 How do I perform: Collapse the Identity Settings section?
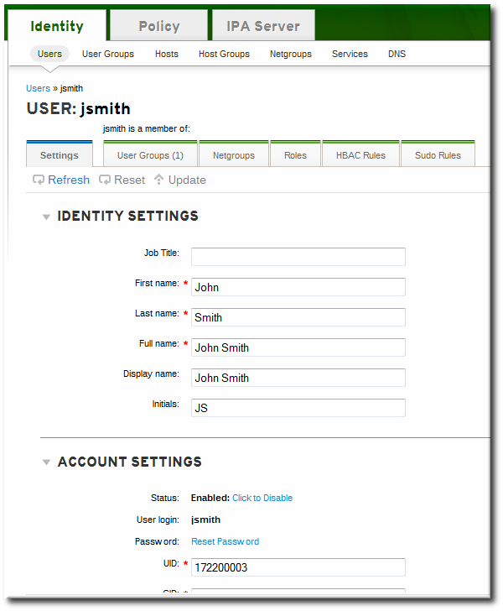pos(46,217)
